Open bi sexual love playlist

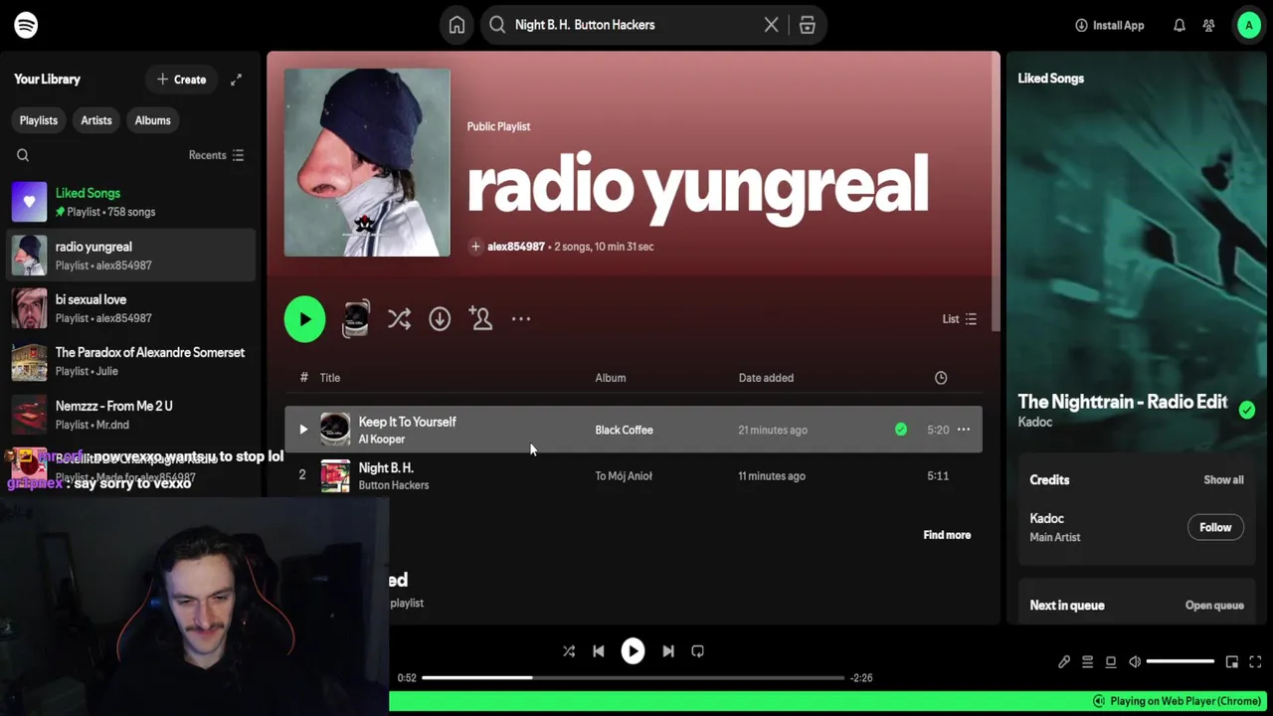click(x=129, y=308)
